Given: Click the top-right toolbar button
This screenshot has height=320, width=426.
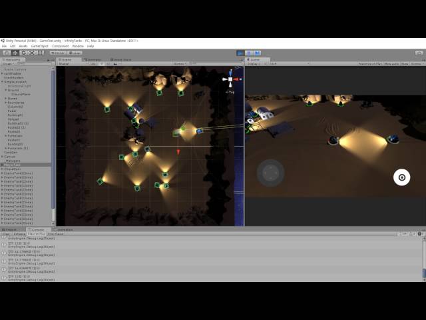Looking at the screenshot, I should [x=419, y=53].
